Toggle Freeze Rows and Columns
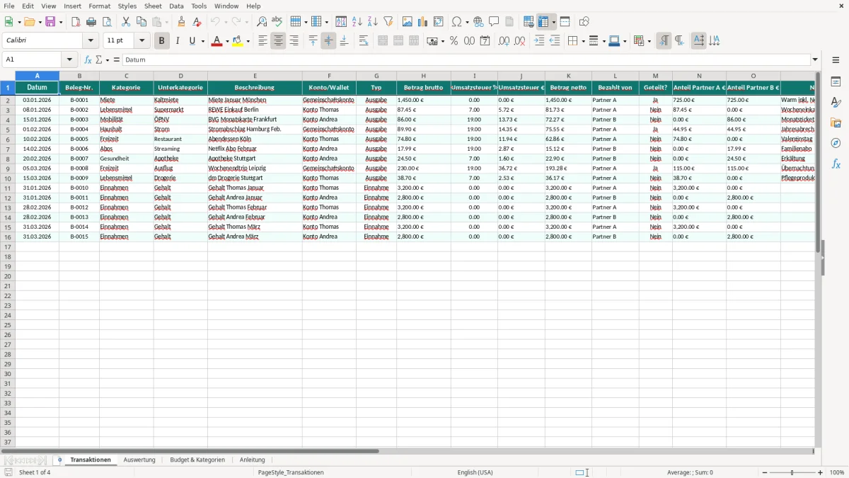The width and height of the screenshot is (849, 478). [543, 22]
